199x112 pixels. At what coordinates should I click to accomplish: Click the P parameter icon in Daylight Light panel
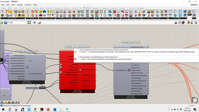53,16
